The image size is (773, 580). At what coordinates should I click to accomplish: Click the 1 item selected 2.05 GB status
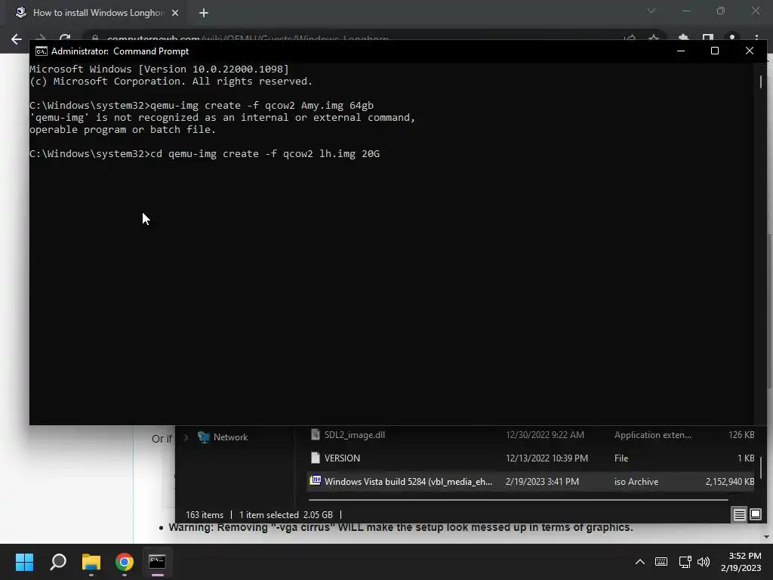286,515
